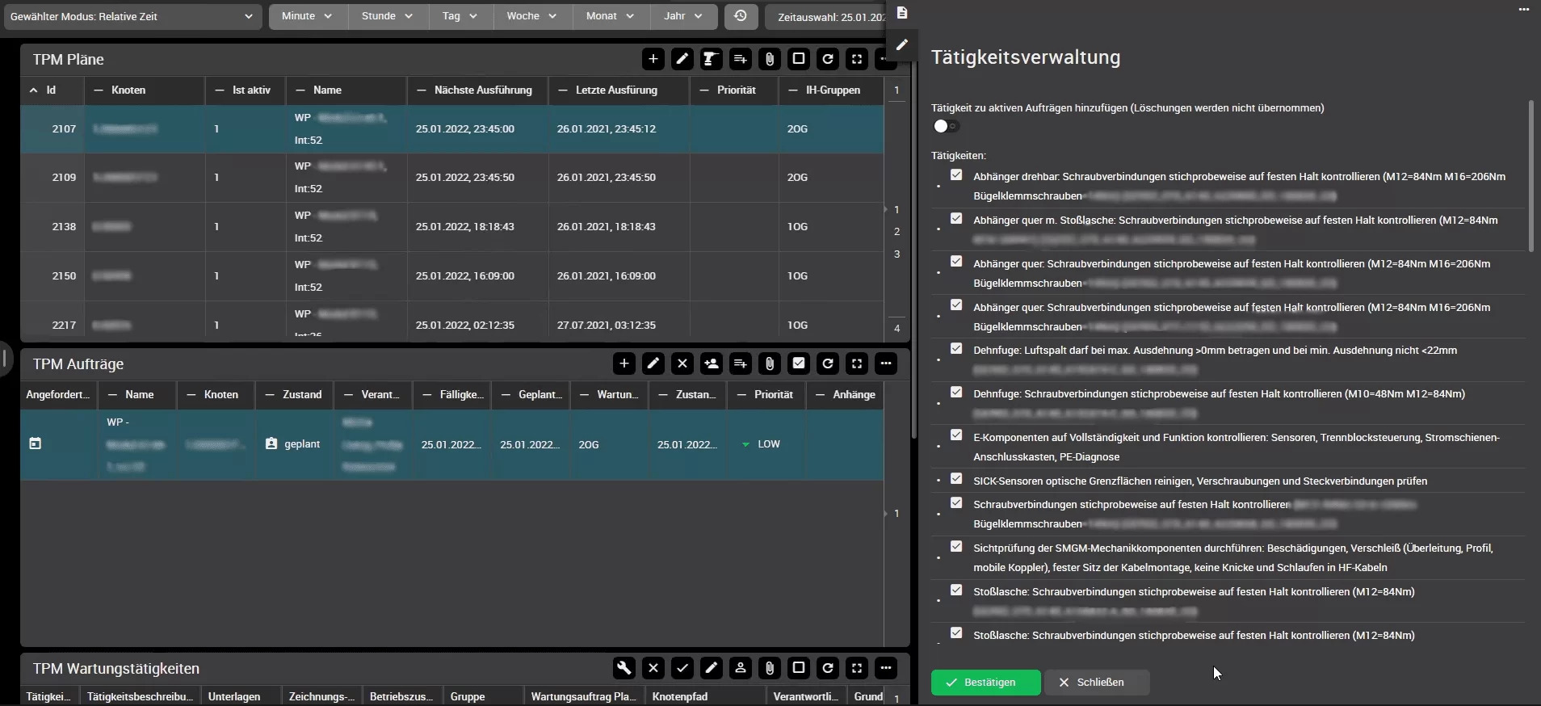The height and width of the screenshot is (706, 1541).
Task: Click the 'geplant' state cell in TPM Aufträge
Action: [x=295, y=444]
